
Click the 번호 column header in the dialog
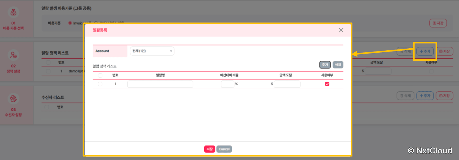pyautogui.click(x=115, y=75)
